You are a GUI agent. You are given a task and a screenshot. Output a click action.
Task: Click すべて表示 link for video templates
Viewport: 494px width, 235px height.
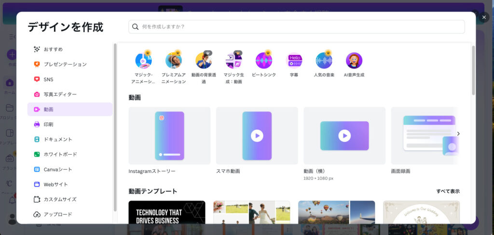[x=448, y=191]
